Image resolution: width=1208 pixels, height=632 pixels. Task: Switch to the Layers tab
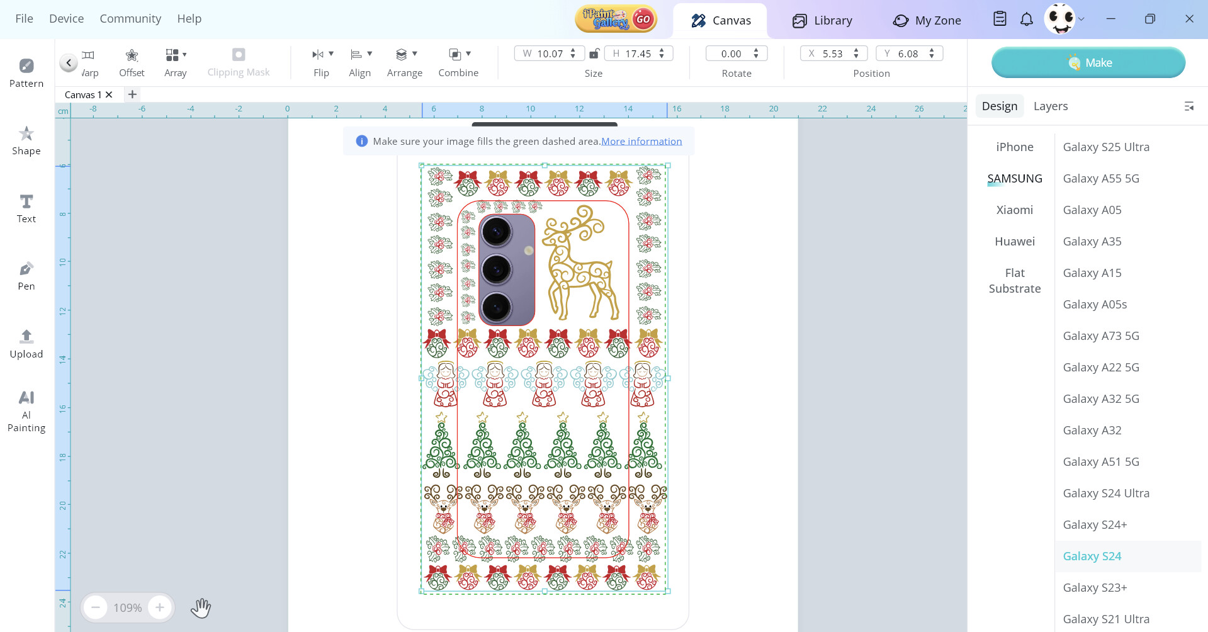point(1050,106)
